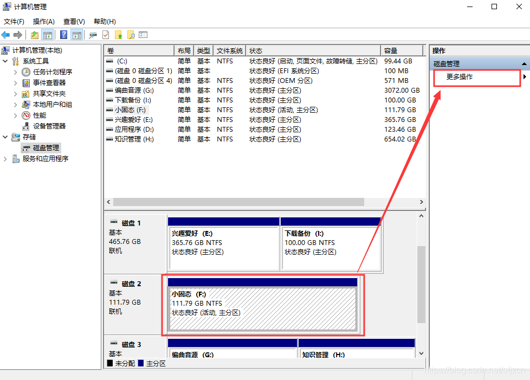Click the toolbar folder icon with magnifier
Screen dimensions: 530x380
131,35
